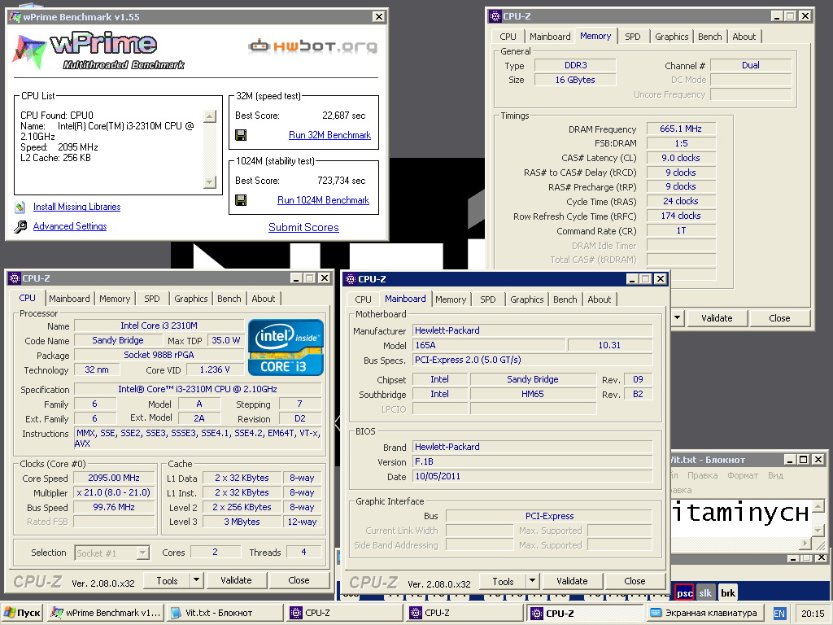The height and width of the screenshot is (625, 833).
Task: Click the wPrime window title bar icon
Action: (15, 17)
